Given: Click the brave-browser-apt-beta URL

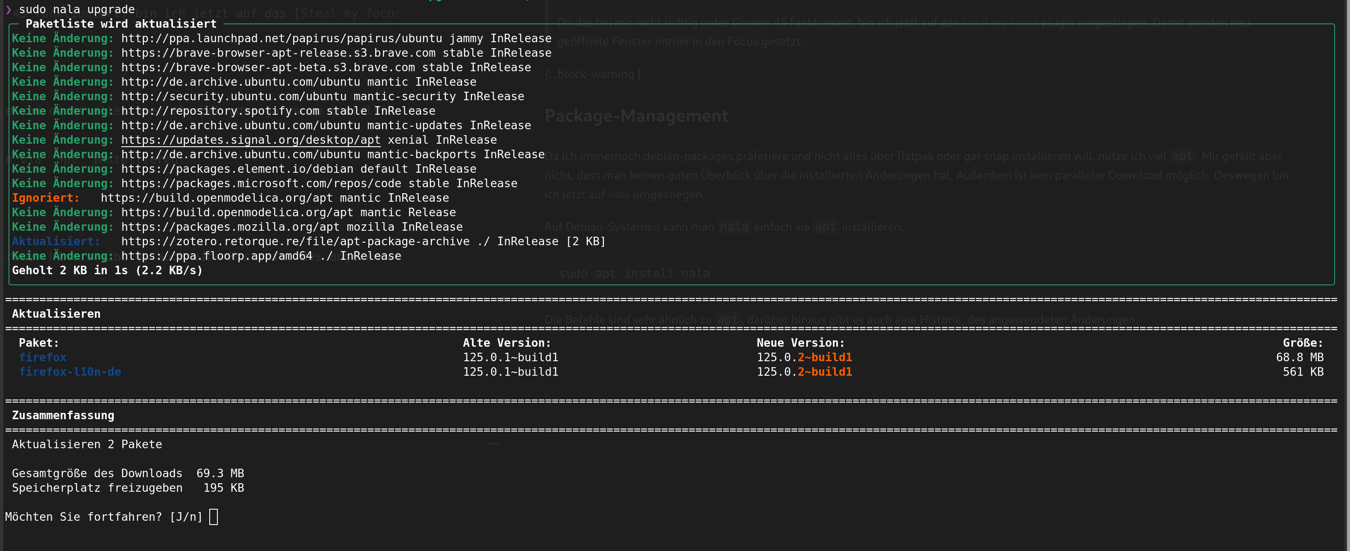Looking at the screenshot, I should point(268,67).
